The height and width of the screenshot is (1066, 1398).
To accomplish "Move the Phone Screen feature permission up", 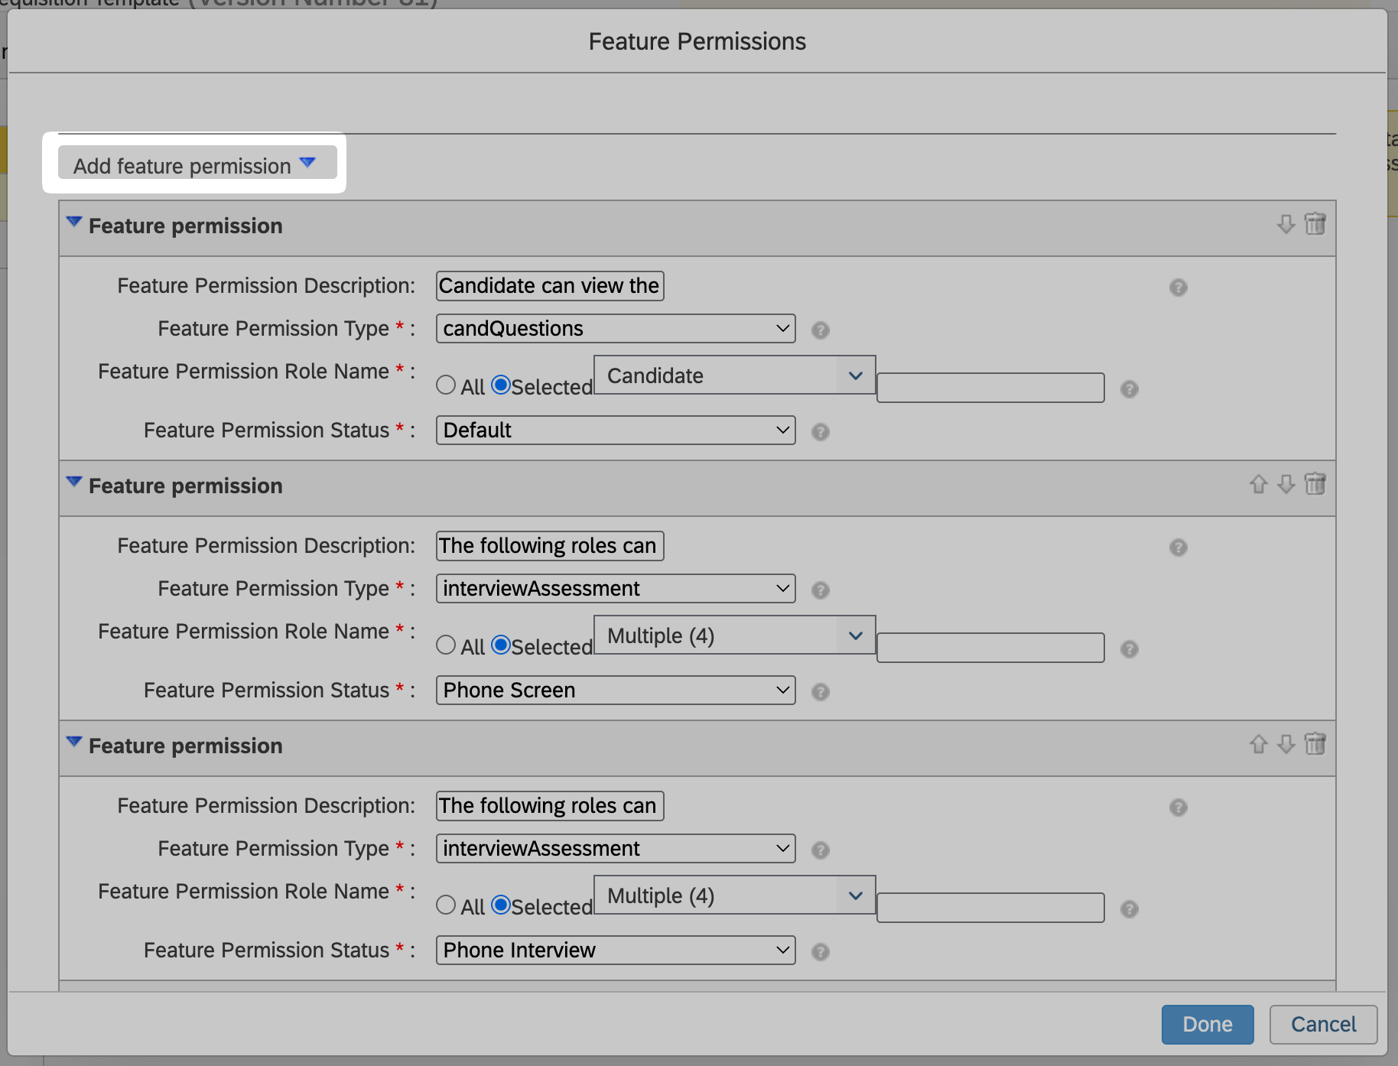I will pos(1258,484).
